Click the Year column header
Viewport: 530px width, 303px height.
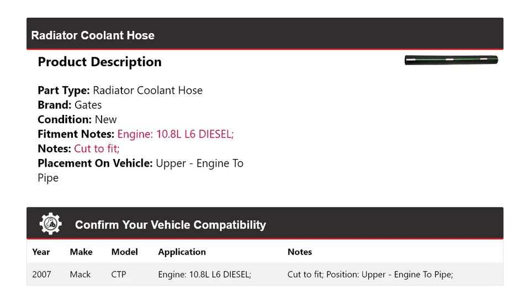[41, 252]
